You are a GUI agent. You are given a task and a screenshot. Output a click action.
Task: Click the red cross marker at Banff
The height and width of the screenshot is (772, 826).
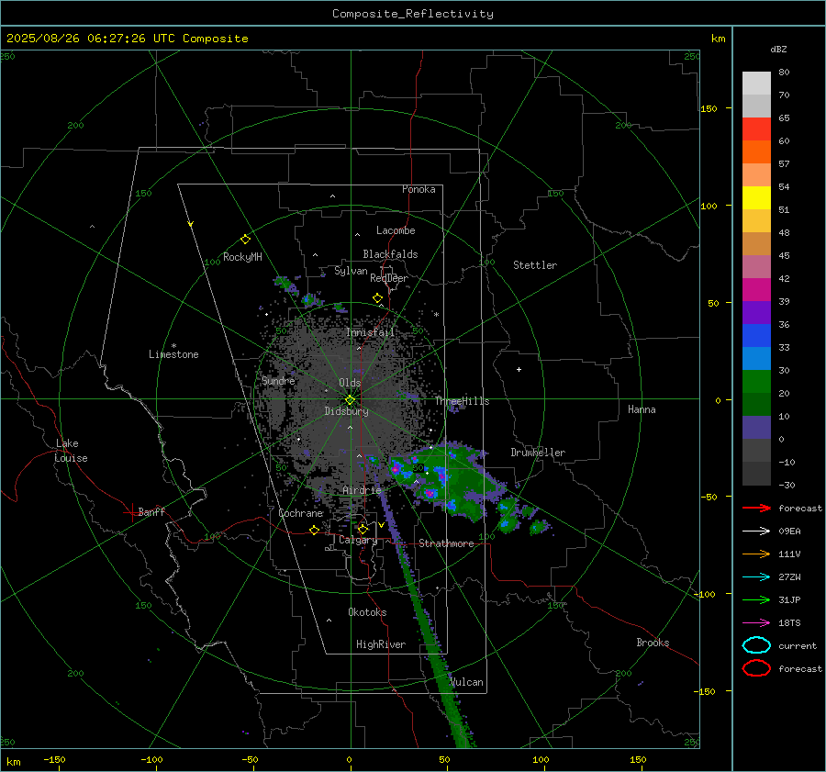[x=131, y=512]
